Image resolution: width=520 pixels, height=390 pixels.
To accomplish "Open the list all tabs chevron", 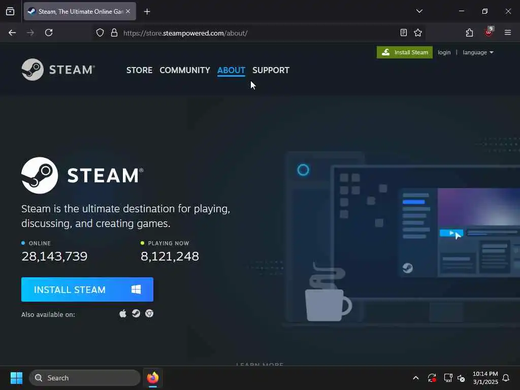I will 419,11.
